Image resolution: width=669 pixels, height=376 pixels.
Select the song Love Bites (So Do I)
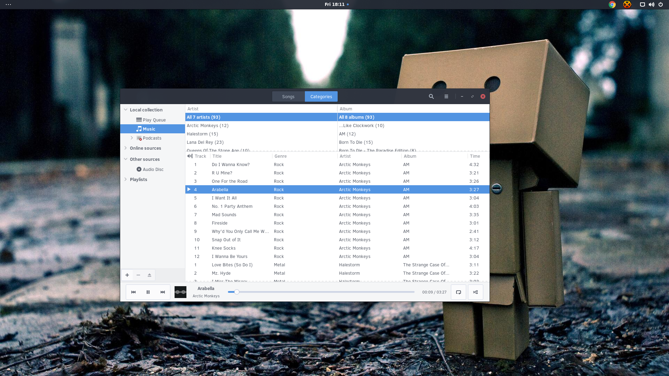[337, 265]
